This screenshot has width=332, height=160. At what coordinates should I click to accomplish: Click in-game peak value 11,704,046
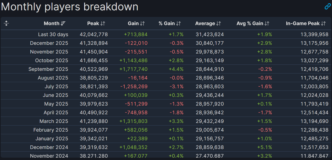coord(315,78)
